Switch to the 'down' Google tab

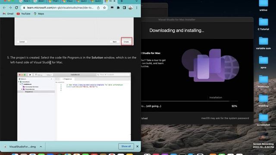coord(39,1)
